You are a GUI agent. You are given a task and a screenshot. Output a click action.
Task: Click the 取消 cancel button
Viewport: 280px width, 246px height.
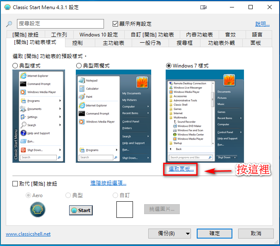(256, 234)
